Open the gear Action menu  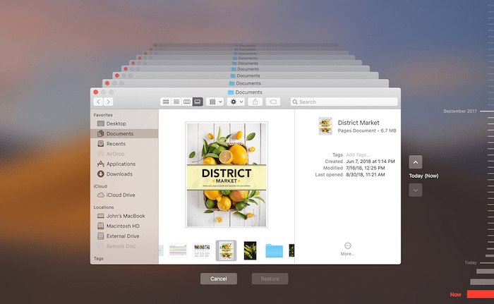[x=236, y=102]
